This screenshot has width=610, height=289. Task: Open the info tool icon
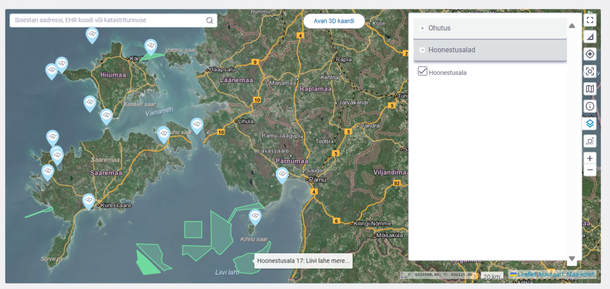point(590,106)
